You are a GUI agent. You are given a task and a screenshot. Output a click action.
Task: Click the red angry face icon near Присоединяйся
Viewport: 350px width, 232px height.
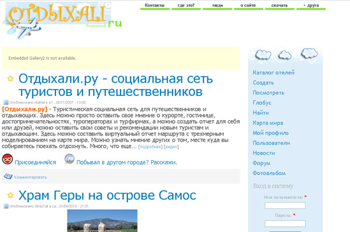[x=8, y=159]
